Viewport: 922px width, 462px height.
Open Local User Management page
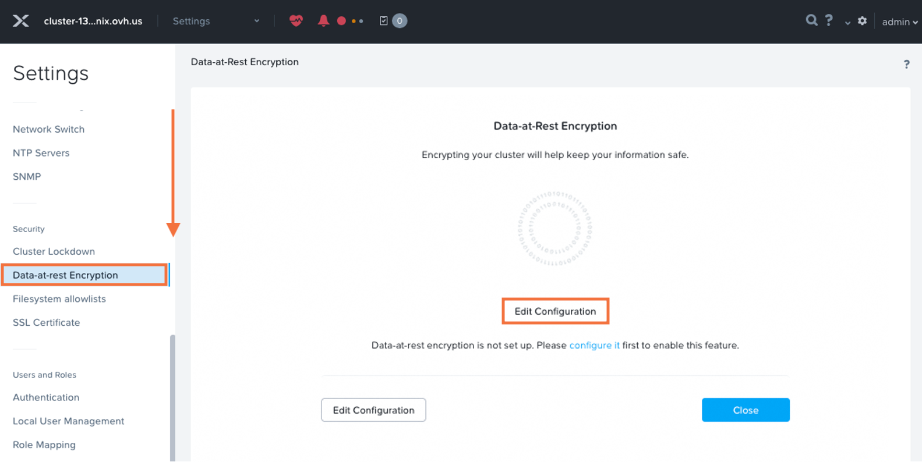point(68,421)
